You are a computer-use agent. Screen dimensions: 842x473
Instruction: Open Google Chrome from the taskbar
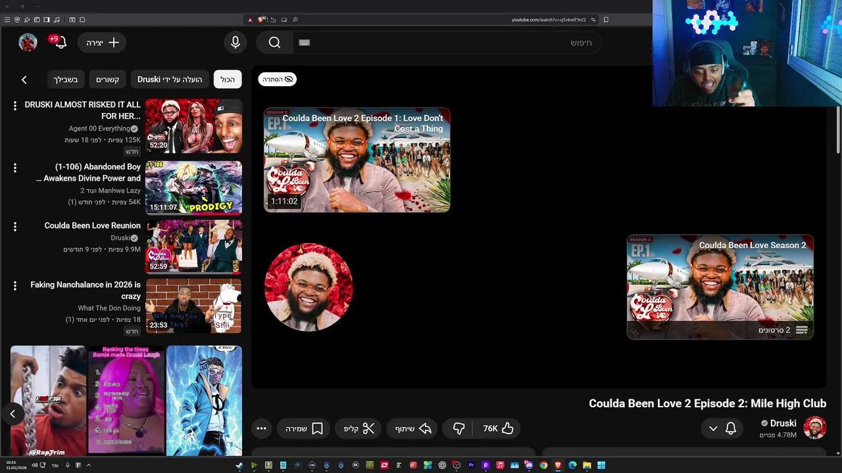click(543, 465)
